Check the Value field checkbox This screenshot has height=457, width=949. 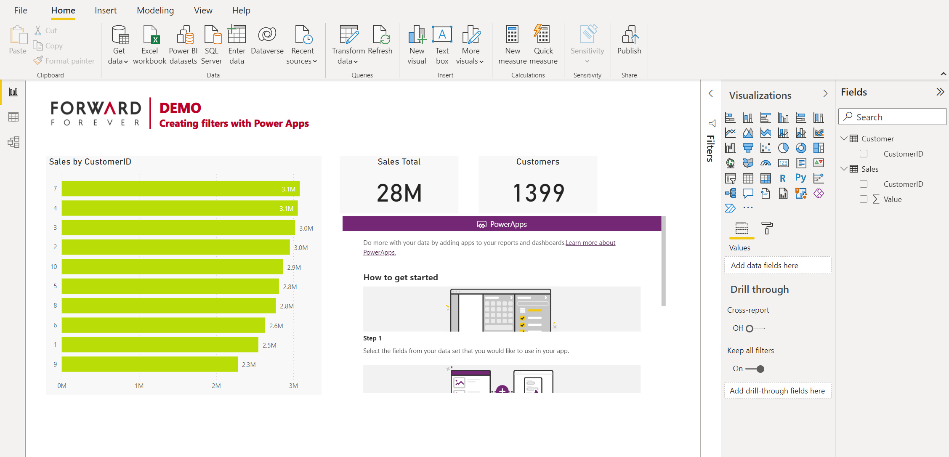(x=864, y=199)
